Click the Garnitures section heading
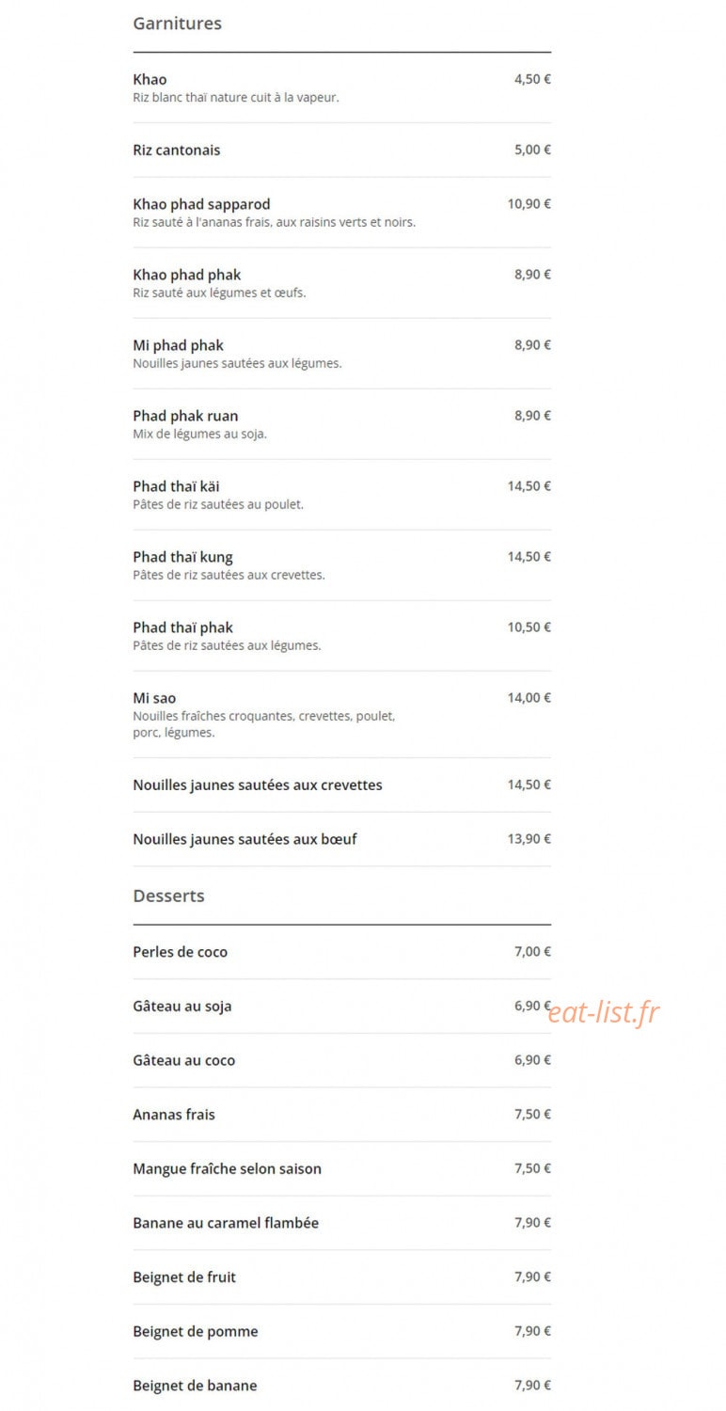Viewport: 726px width, 1411px height. pos(177,24)
